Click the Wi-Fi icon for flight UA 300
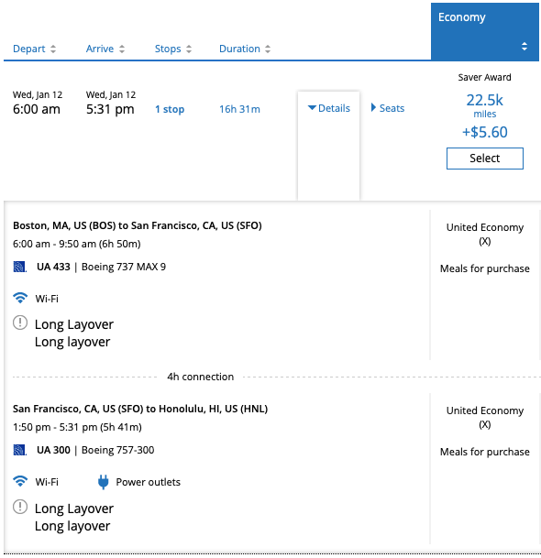The width and height of the screenshot is (541, 558). [20, 481]
